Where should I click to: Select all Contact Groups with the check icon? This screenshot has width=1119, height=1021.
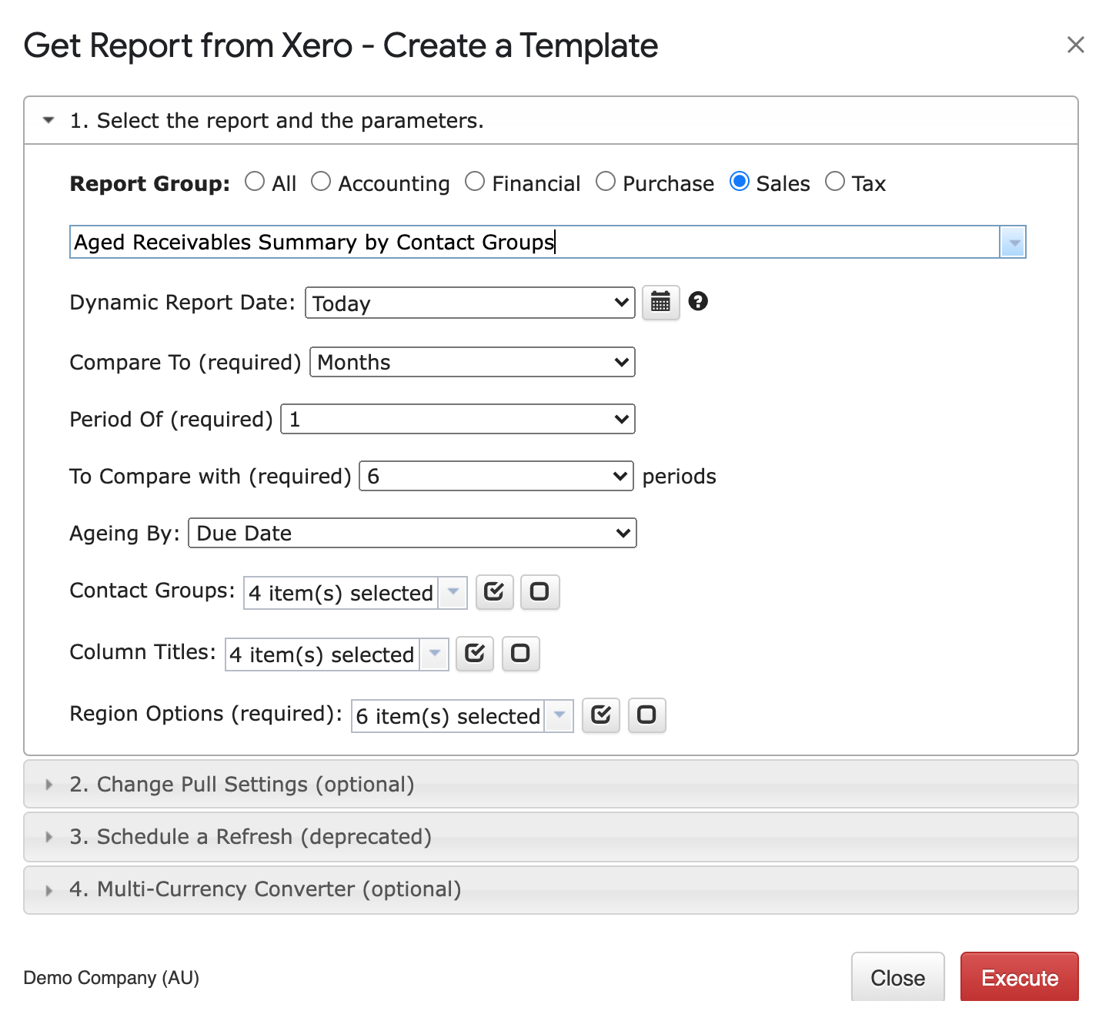(x=494, y=591)
